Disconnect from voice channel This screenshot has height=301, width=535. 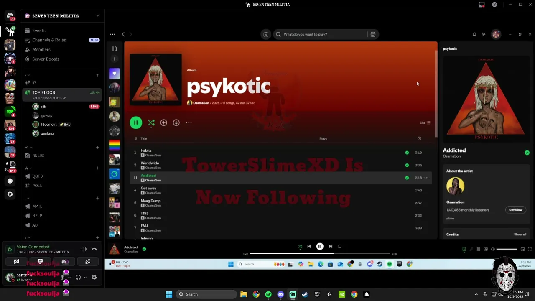tap(94, 249)
